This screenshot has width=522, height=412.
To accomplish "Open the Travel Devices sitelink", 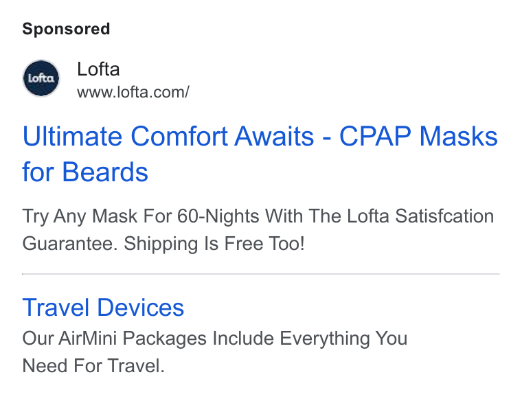I will coord(103,307).
